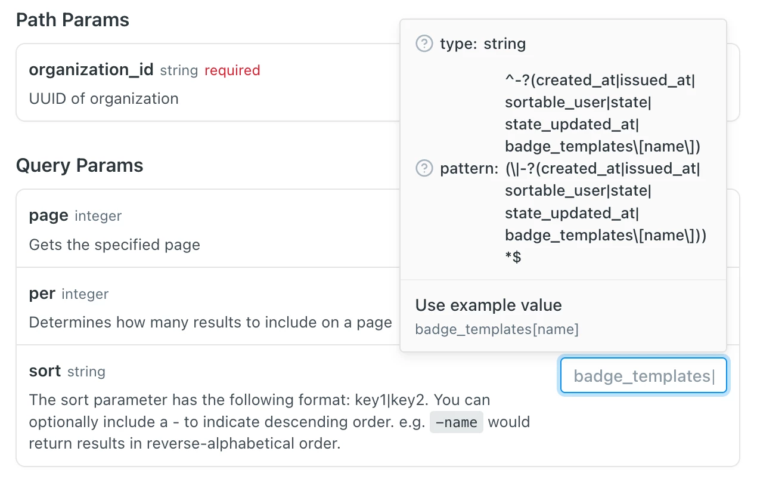Click the help icon beside pattern

[424, 169]
